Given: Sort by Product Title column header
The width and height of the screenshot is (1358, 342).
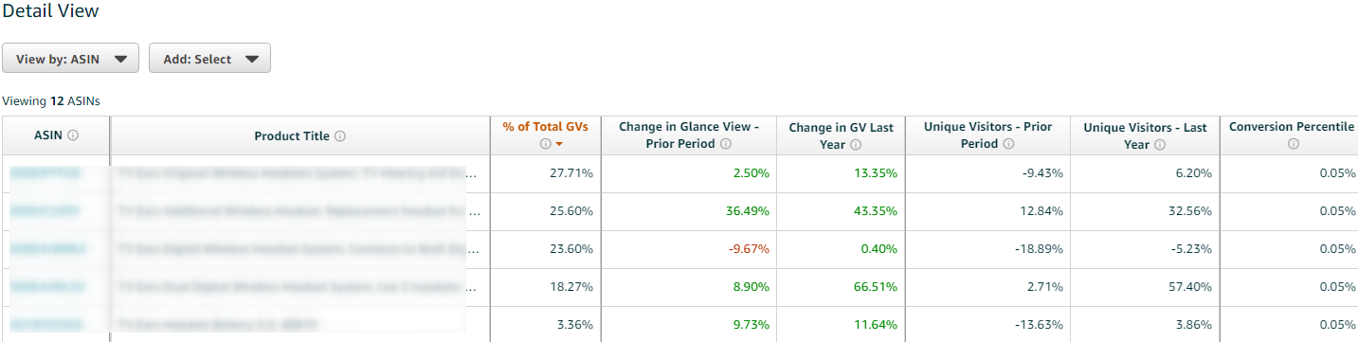Looking at the screenshot, I should [x=292, y=135].
